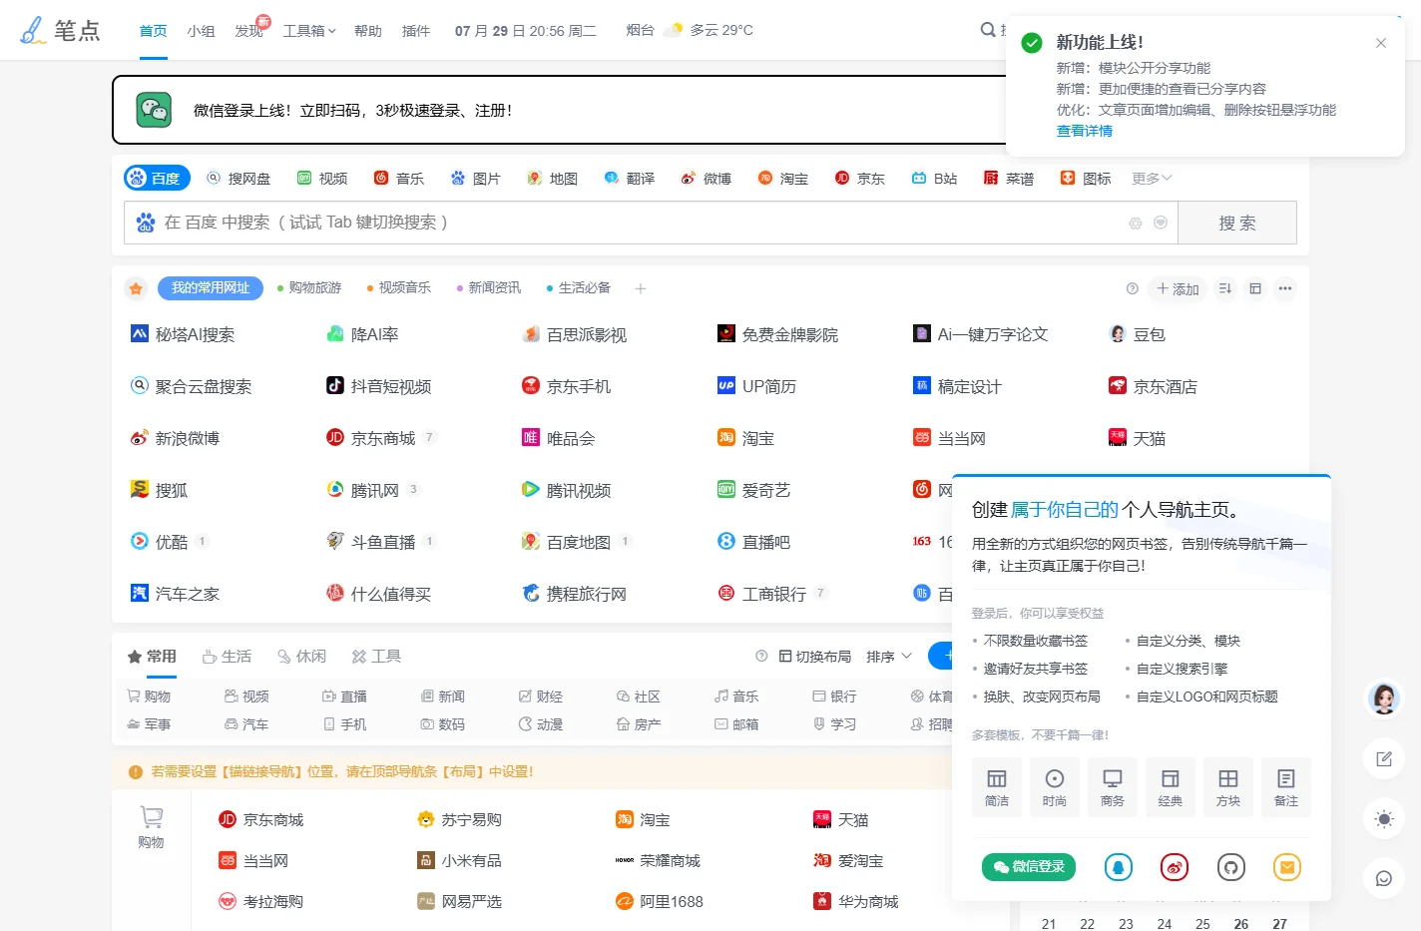The height and width of the screenshot is (931, 1421).
Task: Close the 新功能上线 notification
Action: click(1381, 43)
